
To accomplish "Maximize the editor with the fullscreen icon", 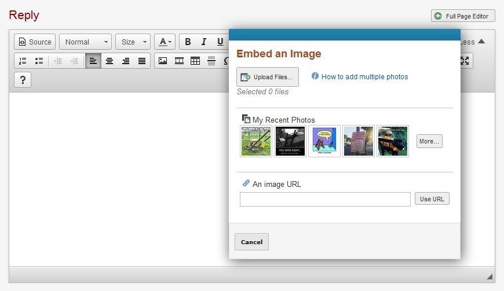I will pos(465,61).
